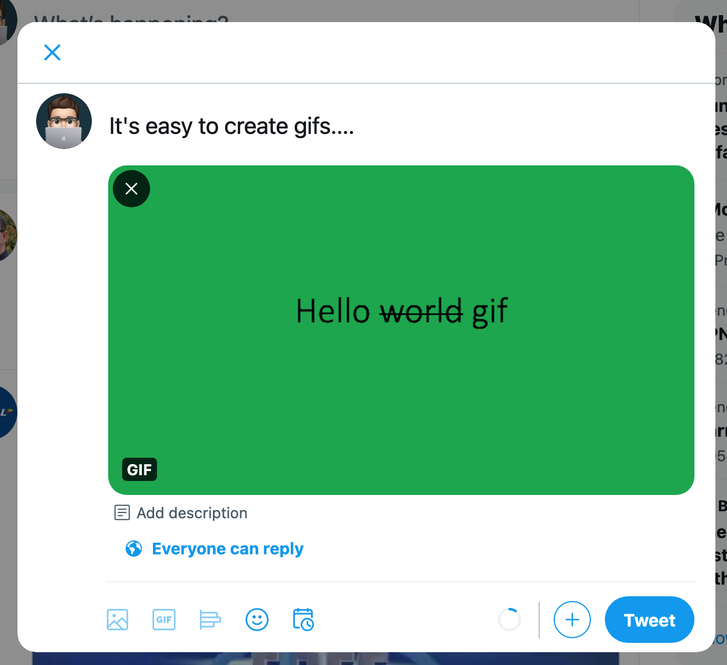Open Everyone can reply settings

pyautogui.click(x=227, y=548)
